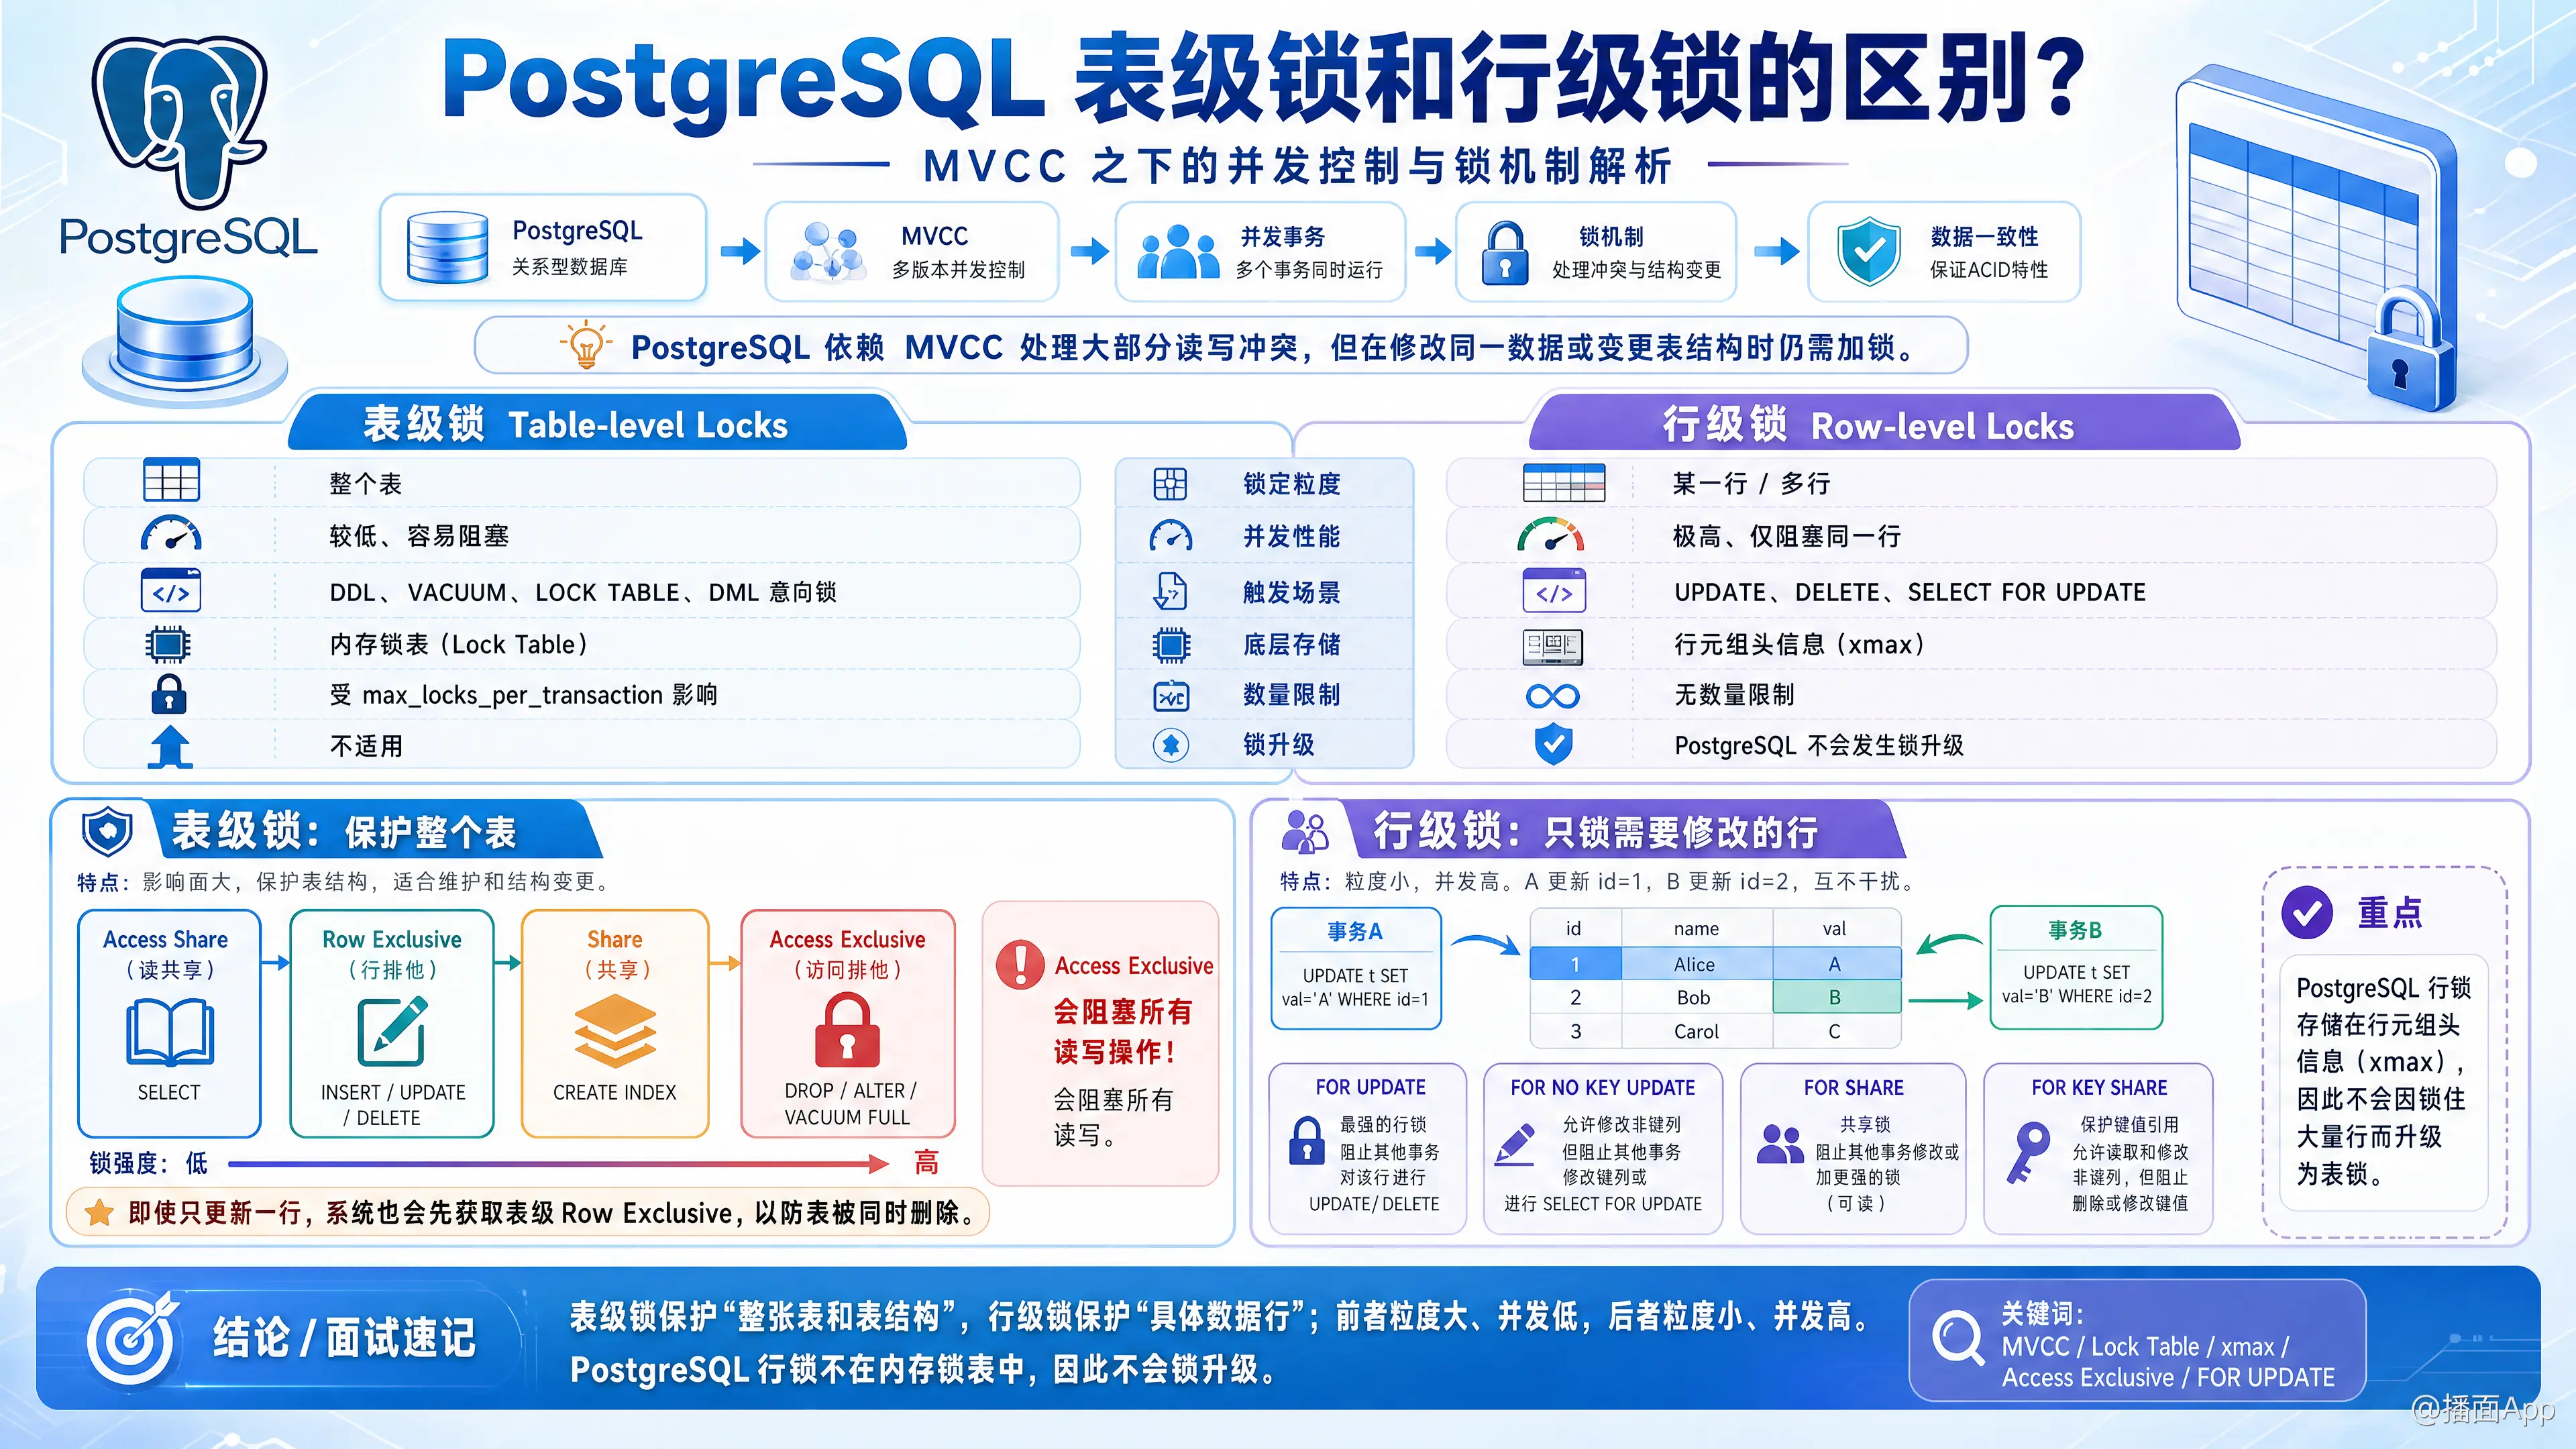Click the Alice row in the sample table

coord(1715,964)
